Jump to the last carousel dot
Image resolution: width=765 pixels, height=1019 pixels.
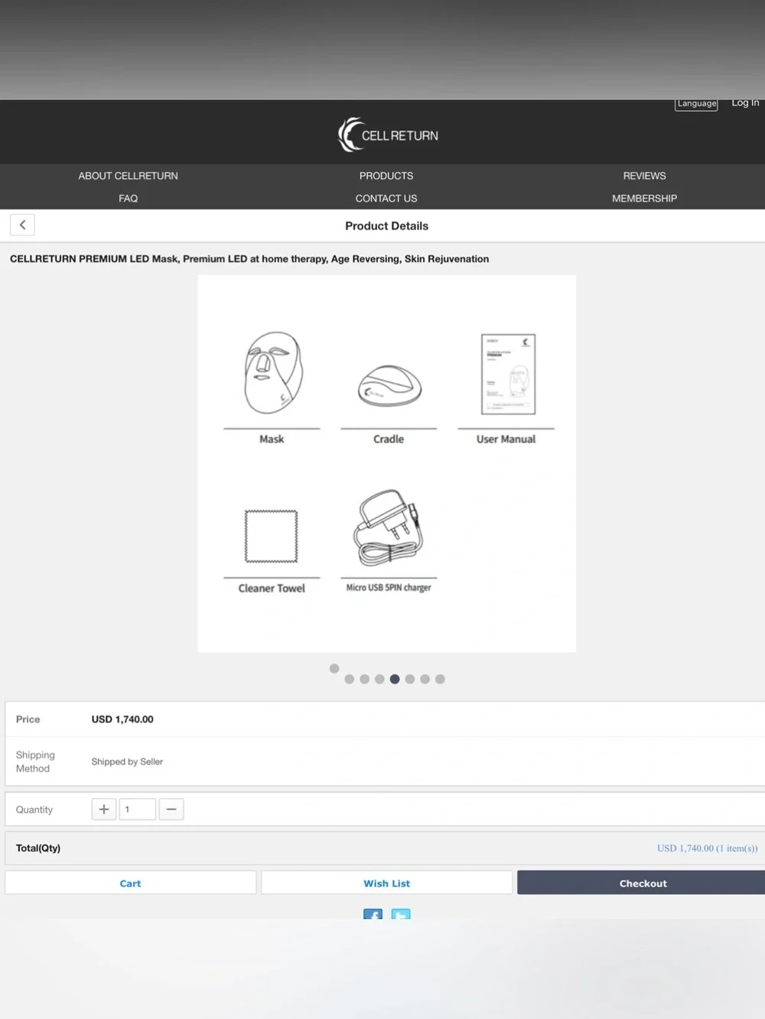[x=440, y=679]
